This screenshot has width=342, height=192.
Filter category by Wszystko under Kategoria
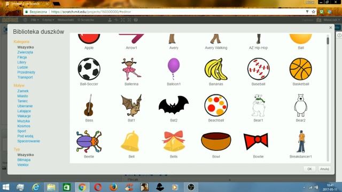[x=26, y=47]
